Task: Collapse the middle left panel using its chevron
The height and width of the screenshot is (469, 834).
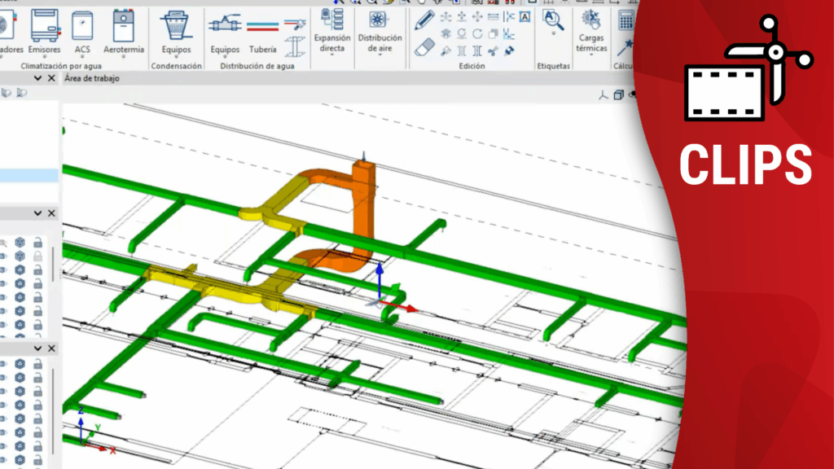Action: coord(37,213)
